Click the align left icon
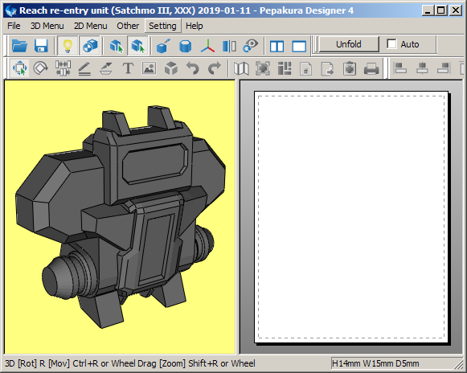 (400, 68)
